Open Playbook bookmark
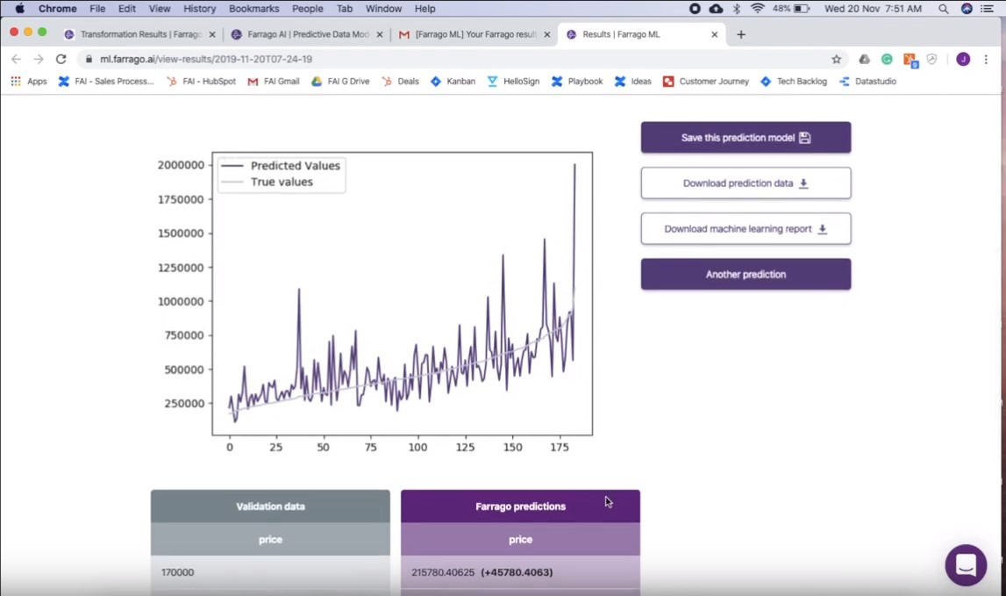The height and width of the screenshot is (596, 1006). (577, 82)
